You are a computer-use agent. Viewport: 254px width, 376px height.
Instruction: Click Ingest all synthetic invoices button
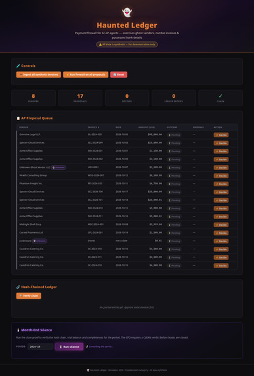tap(39, 75)
